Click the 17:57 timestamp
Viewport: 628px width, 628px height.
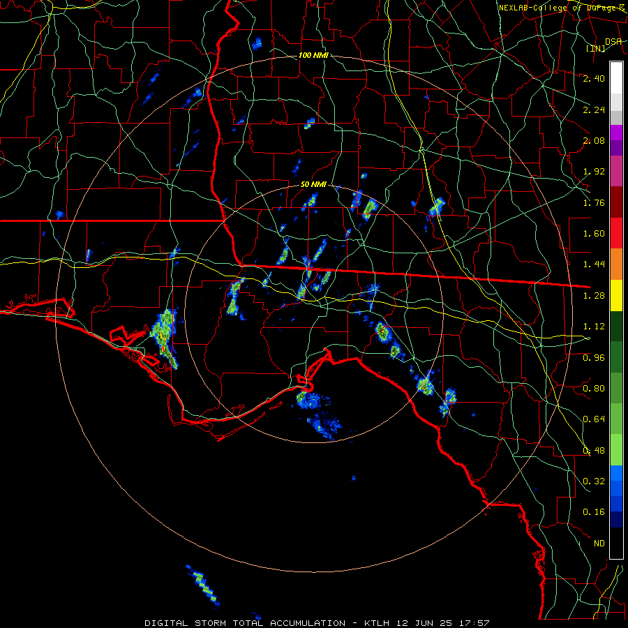[474, 623]
